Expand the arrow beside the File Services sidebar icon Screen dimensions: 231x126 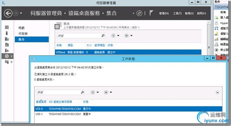pos(12,62)
